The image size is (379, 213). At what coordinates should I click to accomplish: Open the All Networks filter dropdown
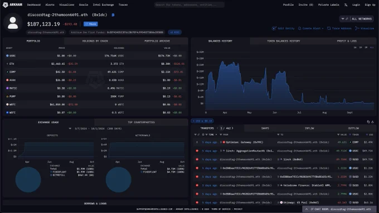pyautogui.click(x=357, y=19)
